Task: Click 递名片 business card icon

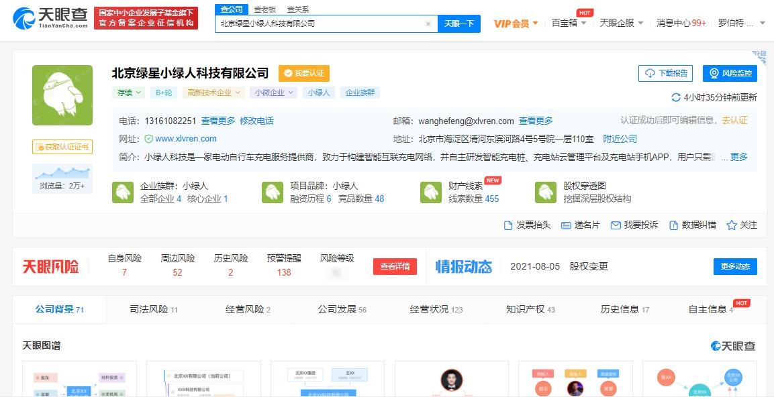Action: [x=580, y=225]
